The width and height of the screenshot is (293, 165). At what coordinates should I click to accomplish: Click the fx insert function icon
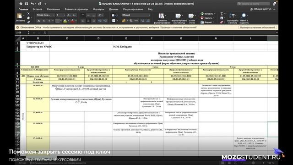(45, 33)
